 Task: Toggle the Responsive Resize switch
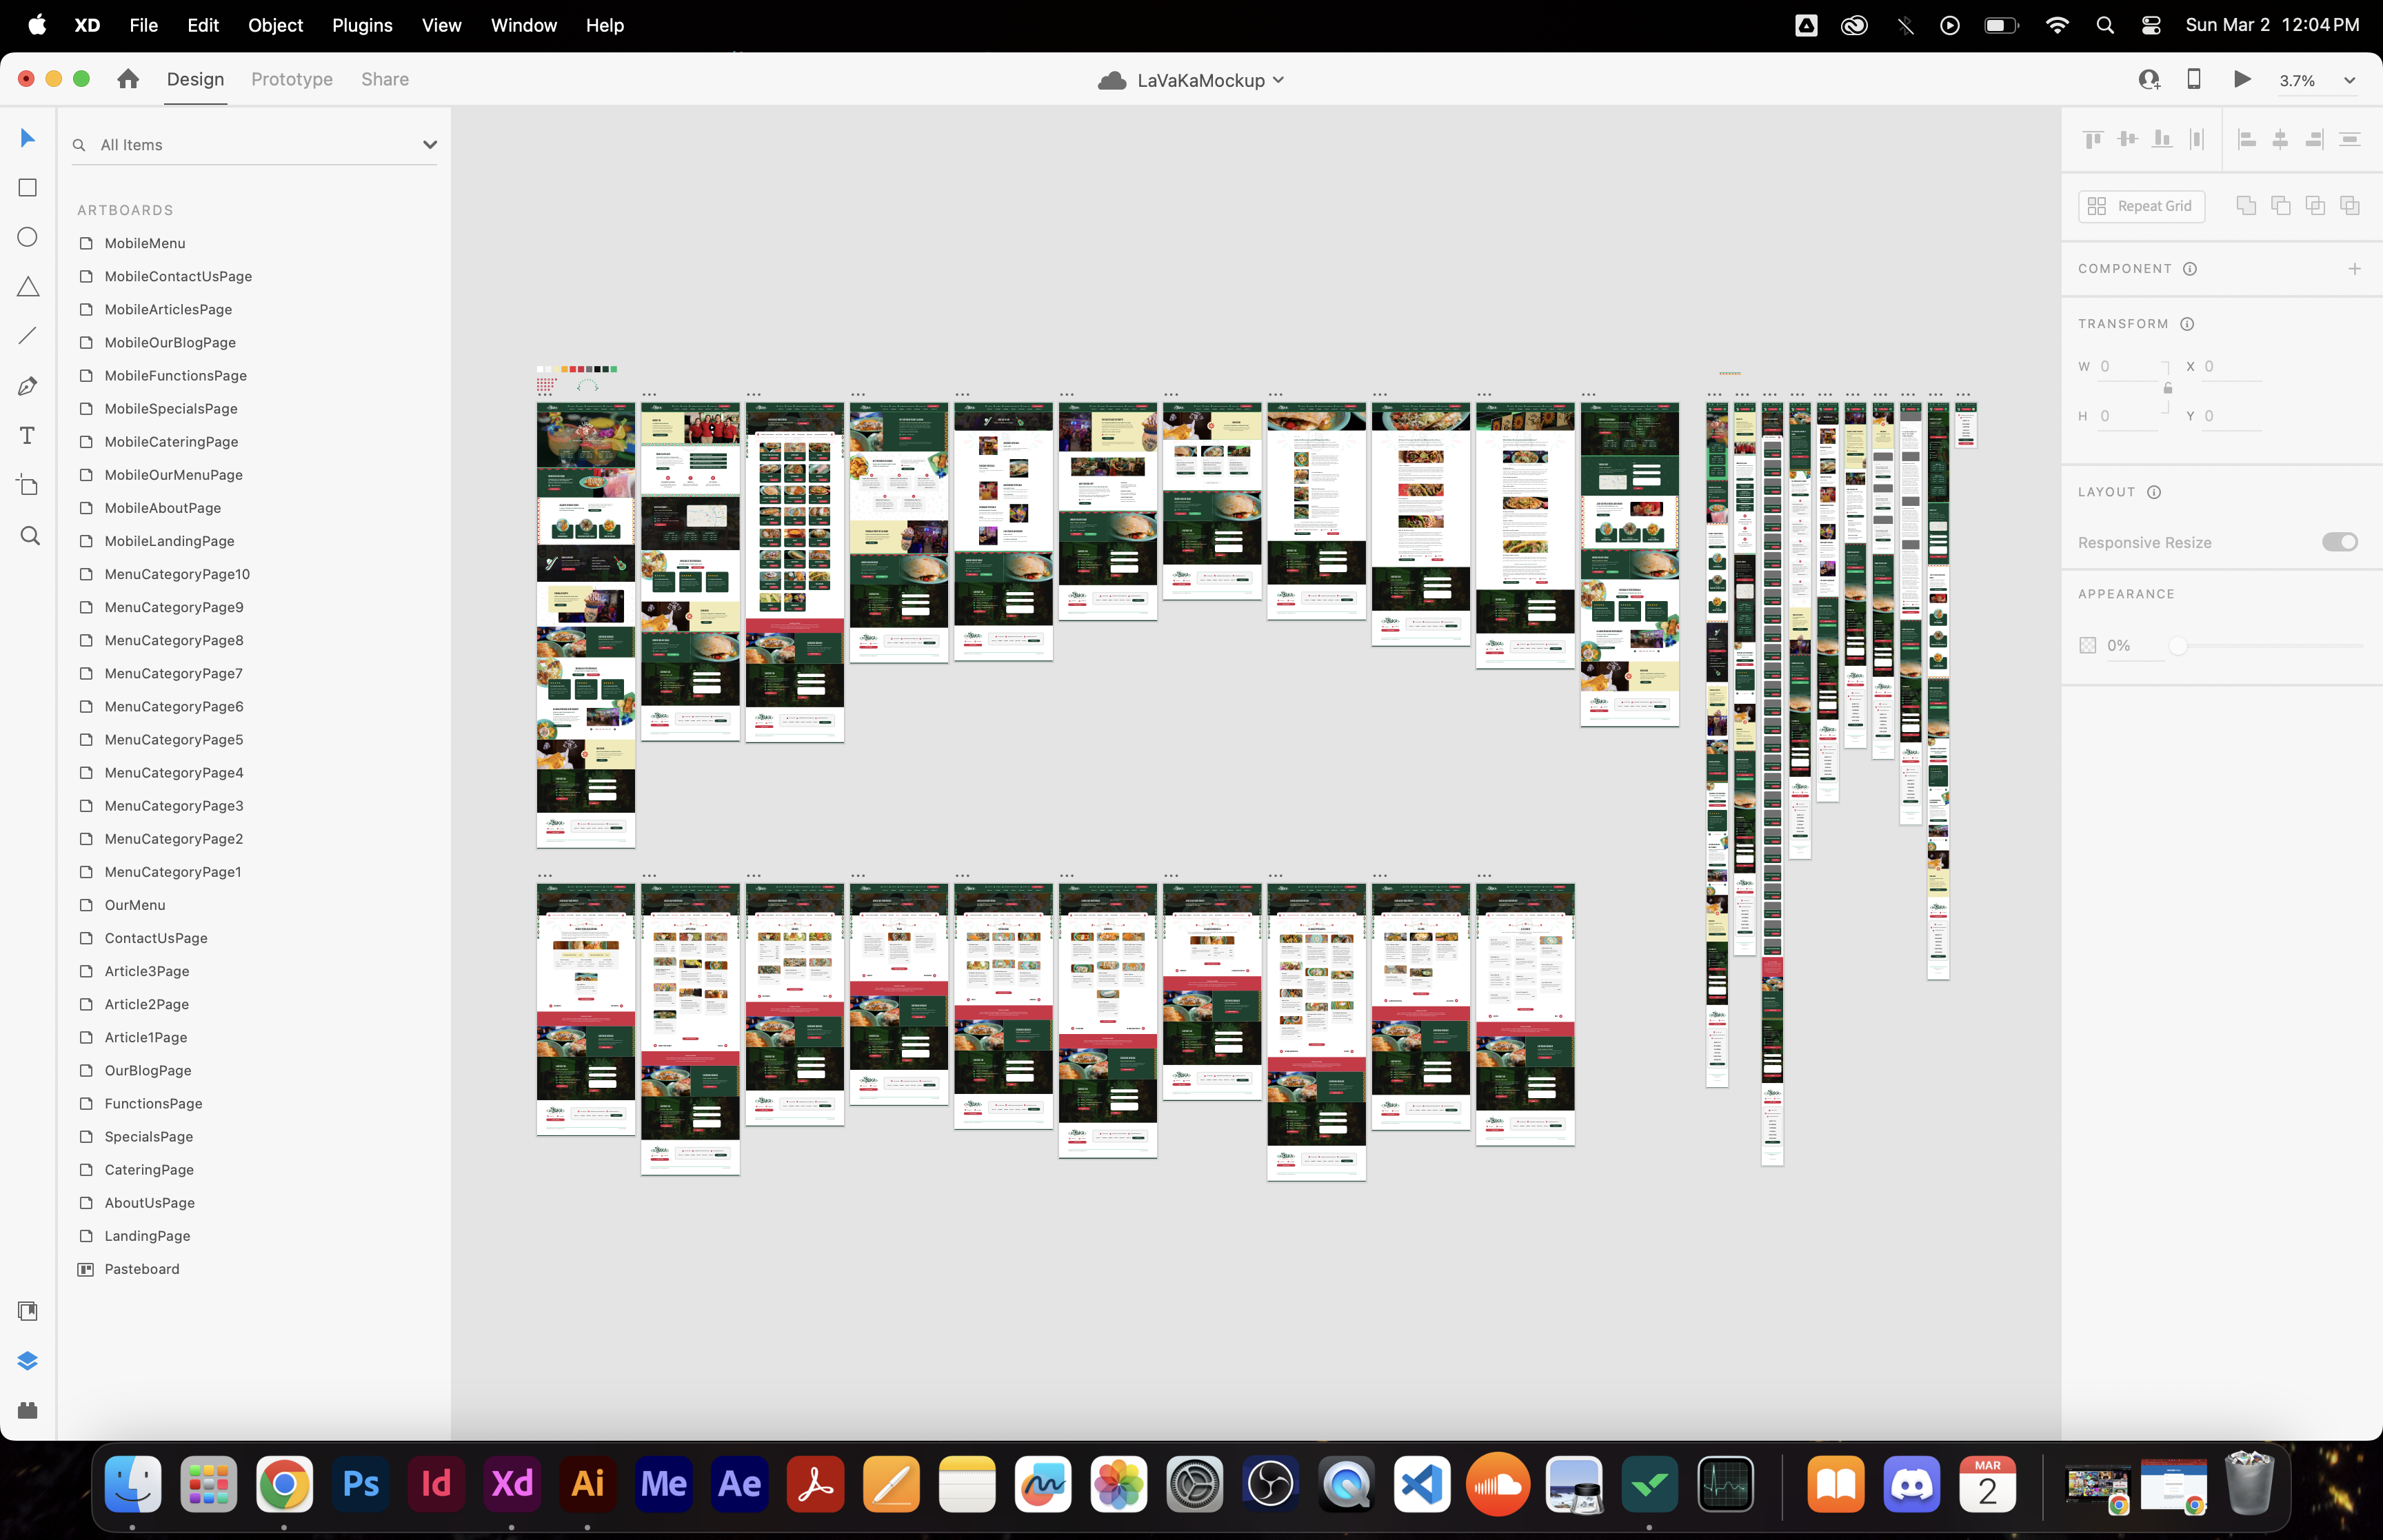[x=2339, y=542]
